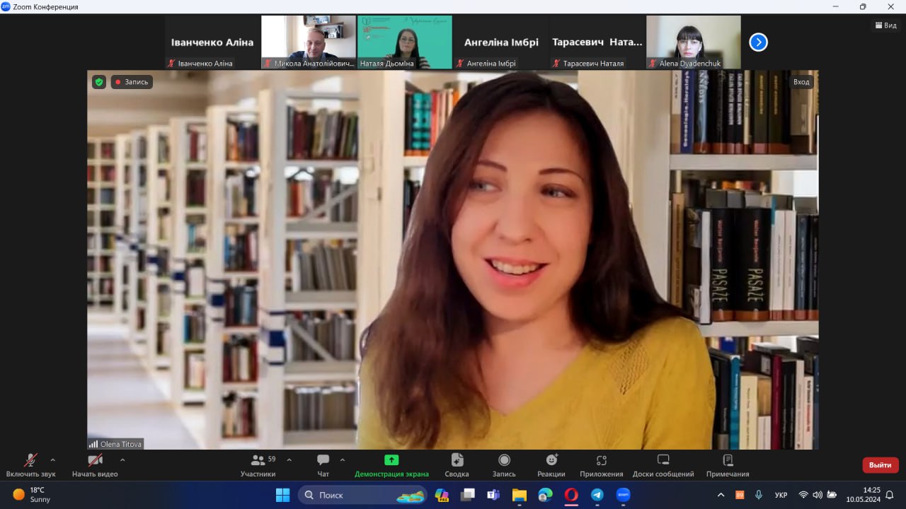Expand audio options arrow next to microphone

coord(52,460)
